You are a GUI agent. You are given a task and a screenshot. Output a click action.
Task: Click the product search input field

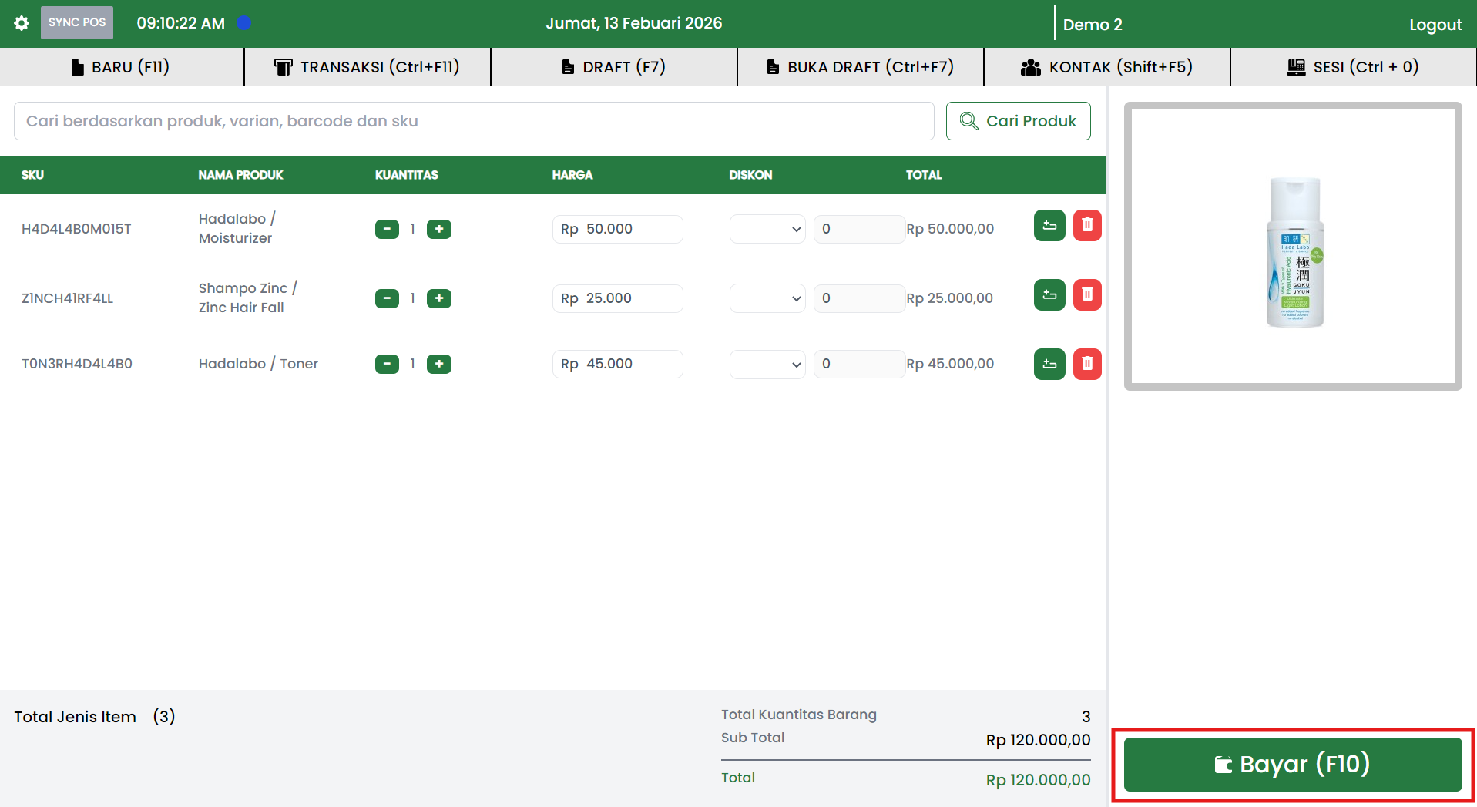click(x=474, y=121)
